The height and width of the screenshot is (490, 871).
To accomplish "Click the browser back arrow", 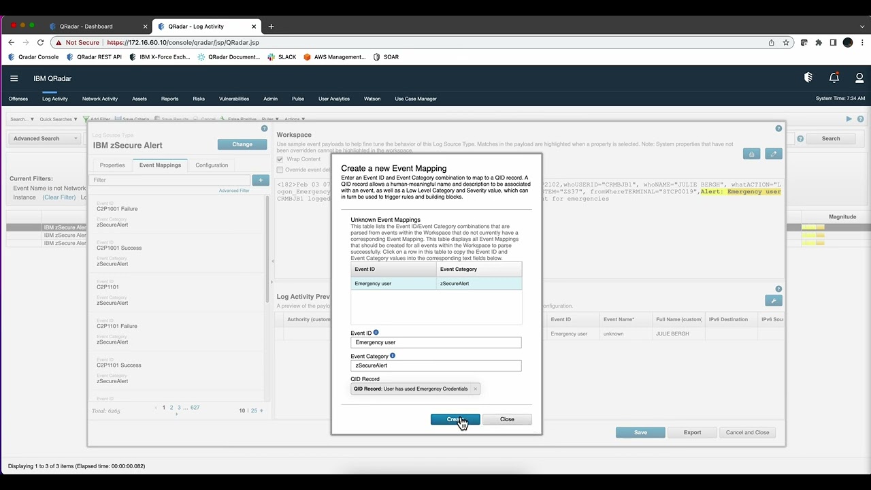I will [11, 42].
